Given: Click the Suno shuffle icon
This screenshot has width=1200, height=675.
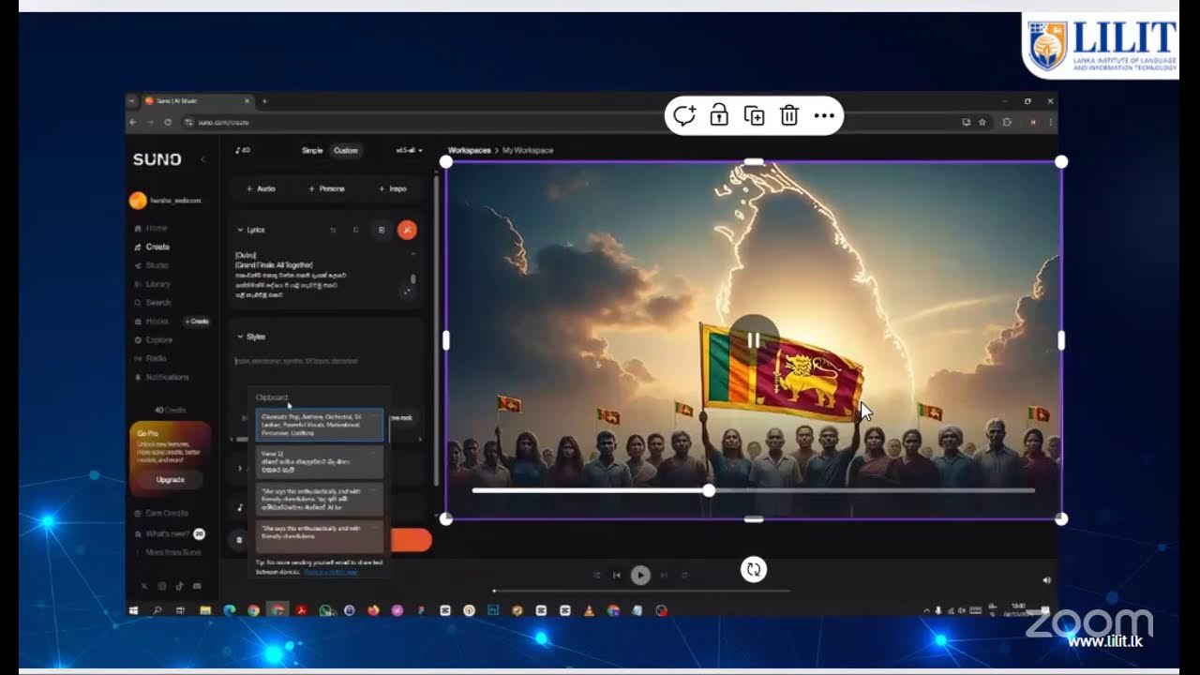Looking at the screenshot, I should tap(596, 575).
